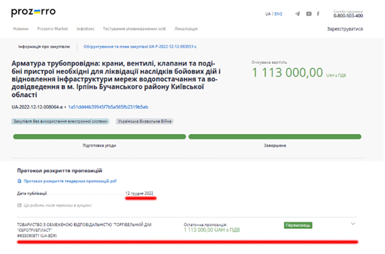Open the Facebook page icon

(x=318, y=14)
